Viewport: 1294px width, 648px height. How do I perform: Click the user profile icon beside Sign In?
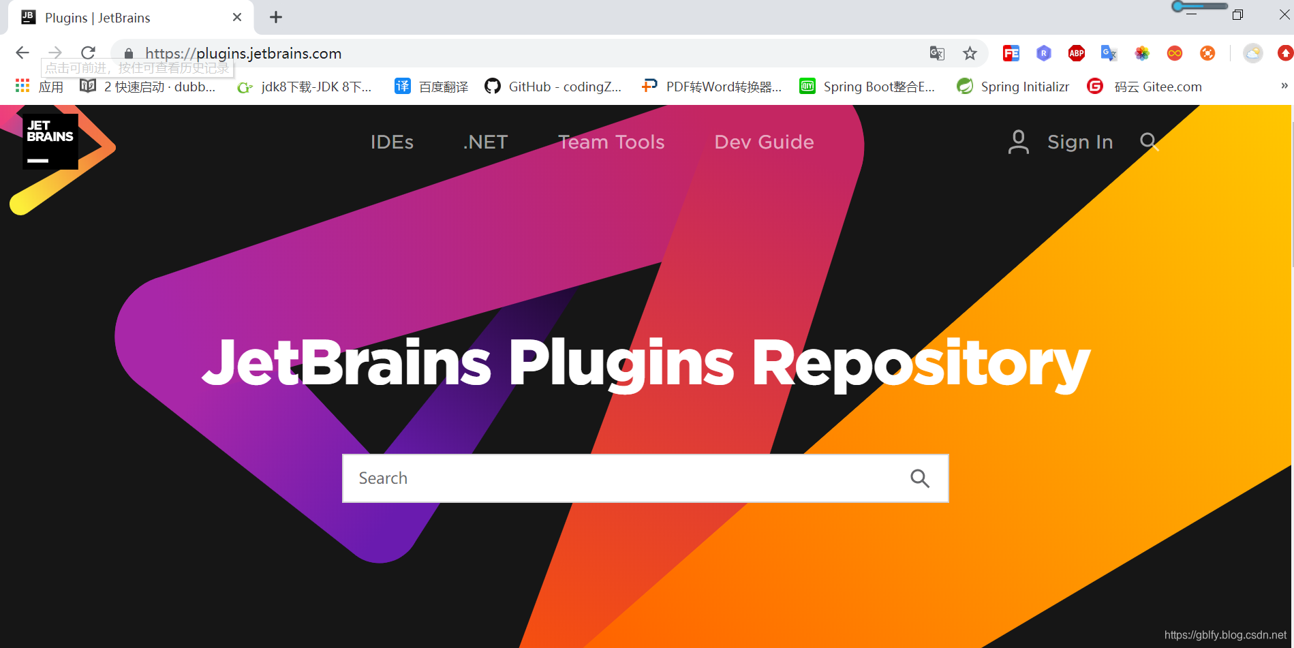pyautogui.click(x=1018, y=142)
